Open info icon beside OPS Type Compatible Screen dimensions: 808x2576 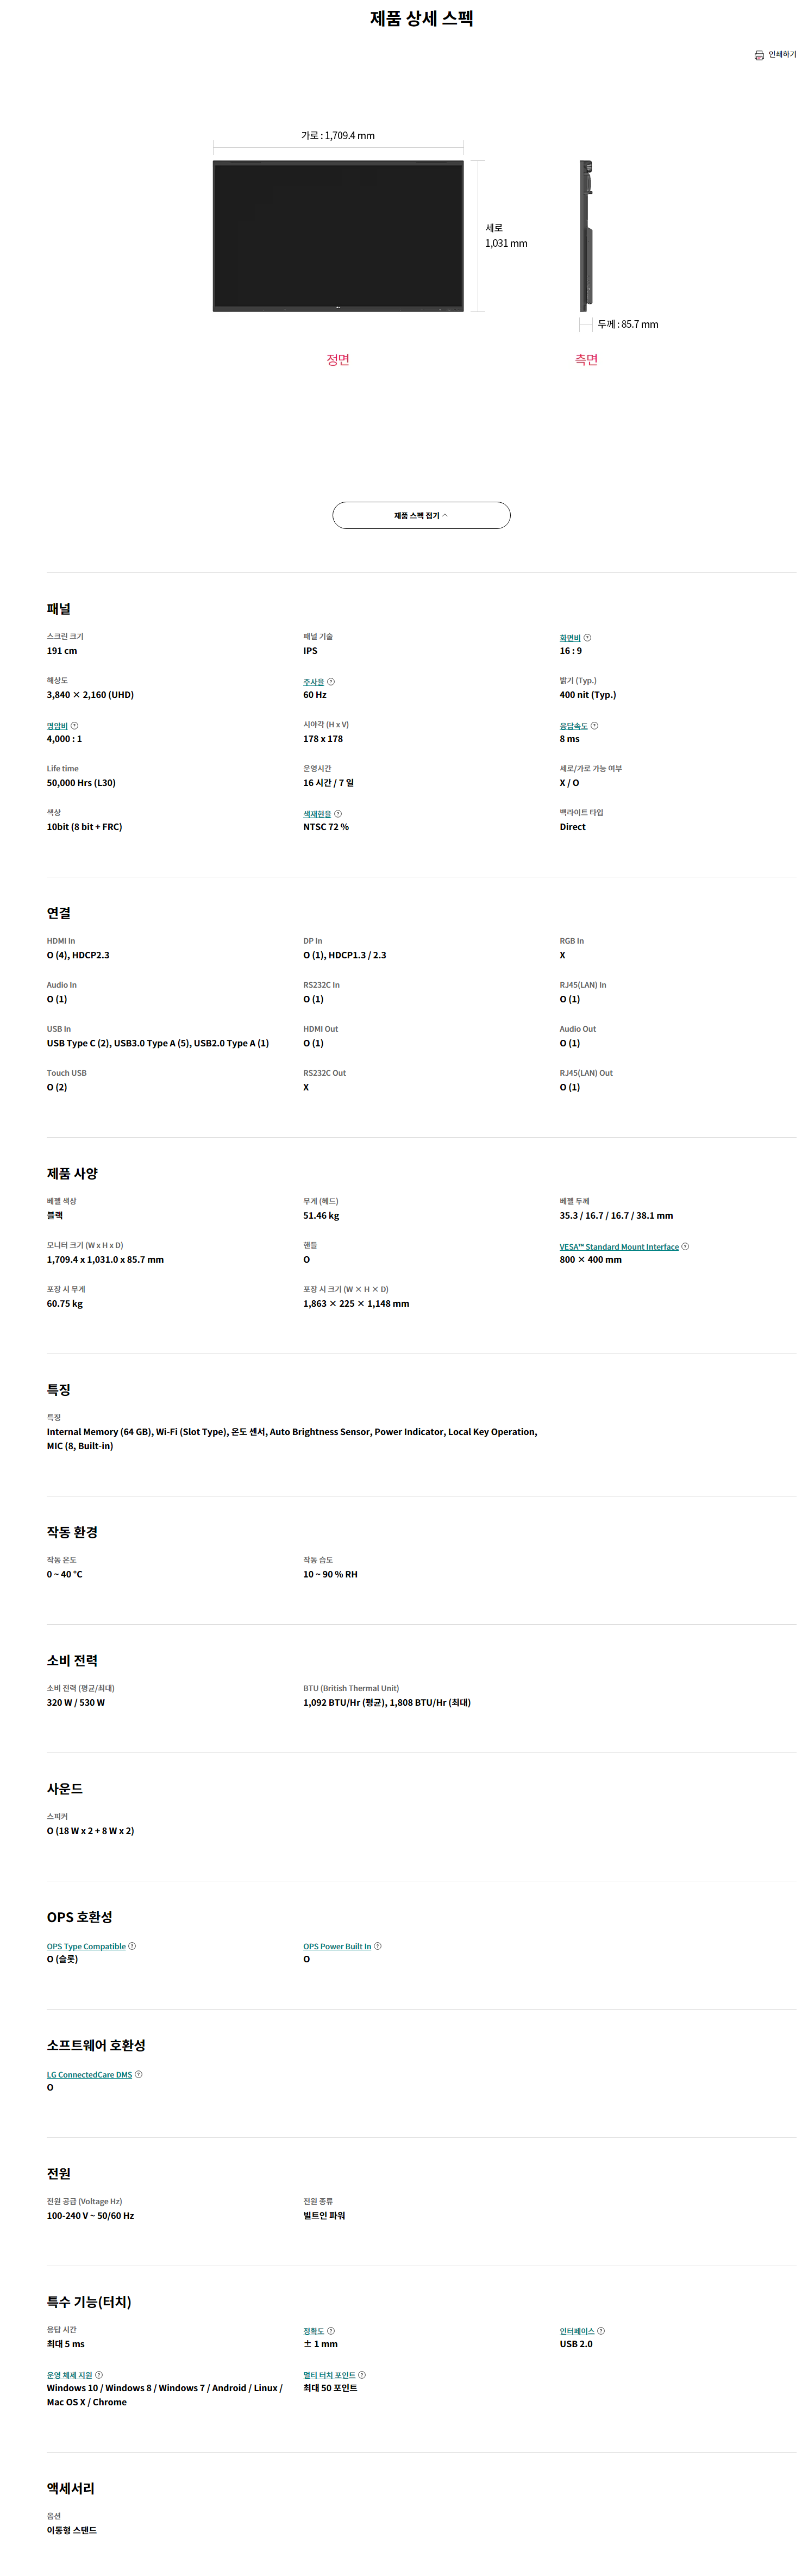tap(132, 1946)
